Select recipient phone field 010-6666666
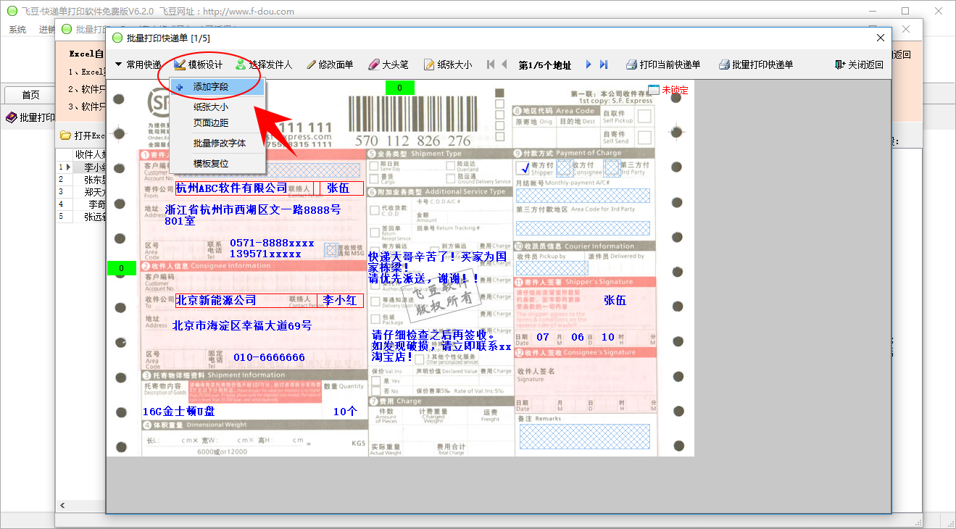956x529 pixels. [270, 357]
